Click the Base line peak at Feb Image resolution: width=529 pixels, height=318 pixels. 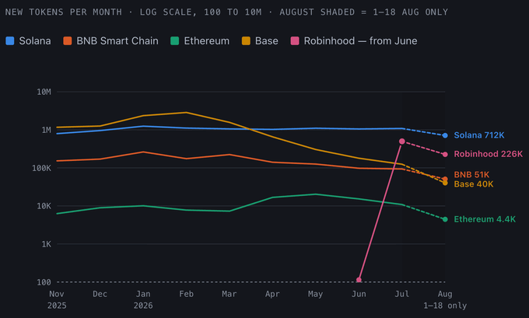click(186, 113)
